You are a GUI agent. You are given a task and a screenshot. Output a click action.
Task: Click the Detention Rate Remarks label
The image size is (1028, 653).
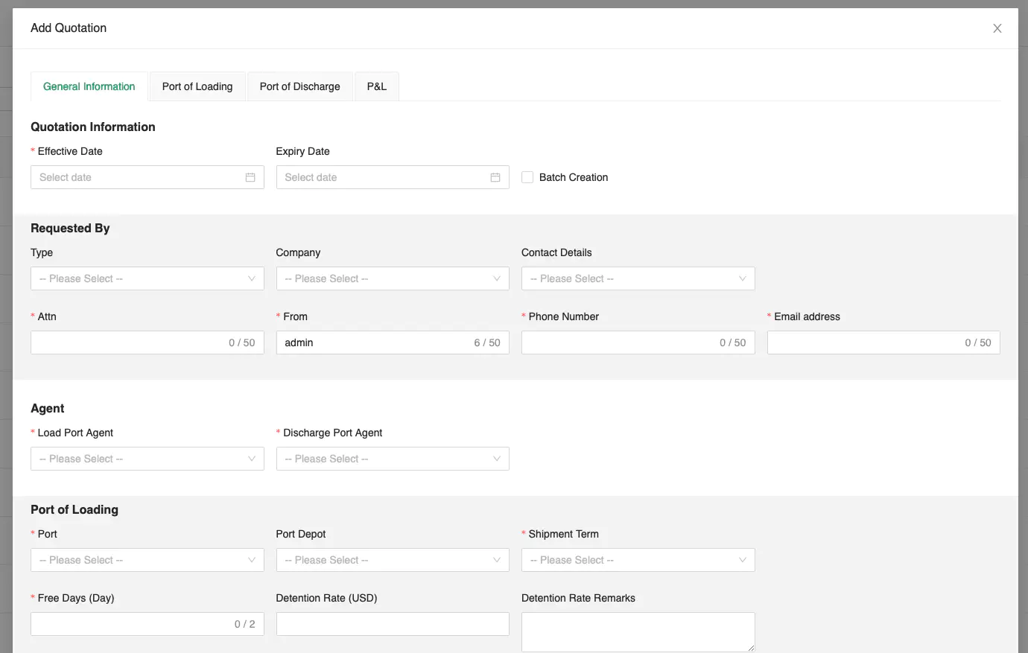coord(578,598)
